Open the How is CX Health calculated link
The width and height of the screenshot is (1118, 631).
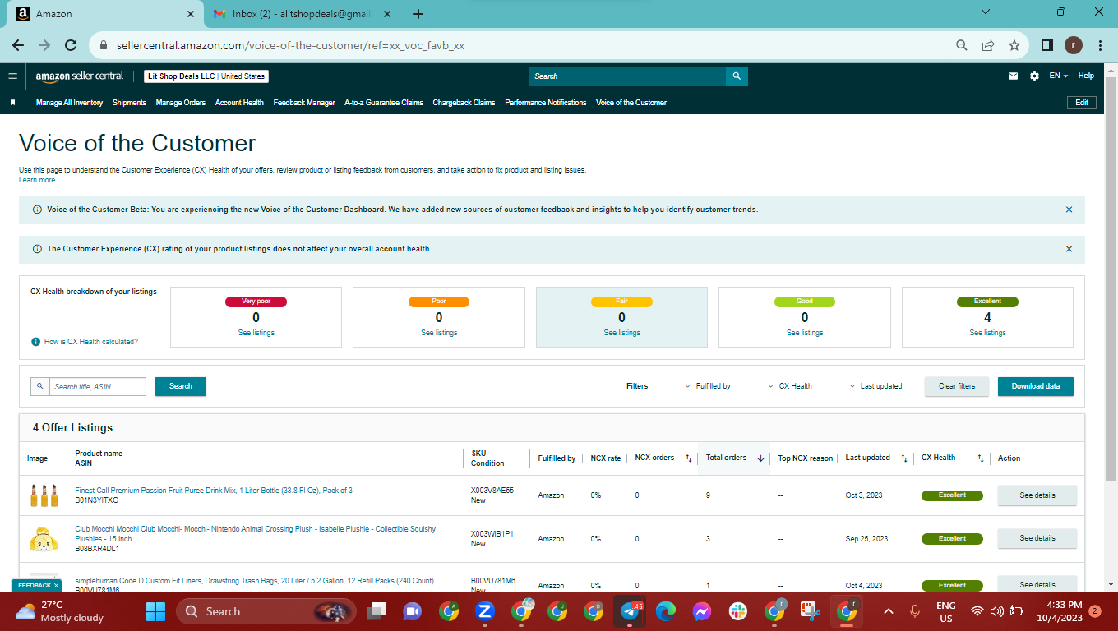click(90, 342)
